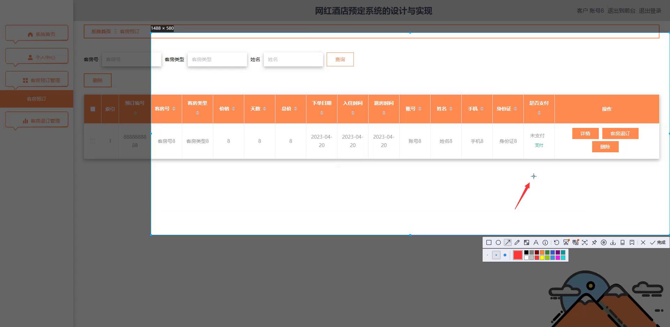Click 退出登录 in the header
Screen dimensions: 670x327
[650, 11]
